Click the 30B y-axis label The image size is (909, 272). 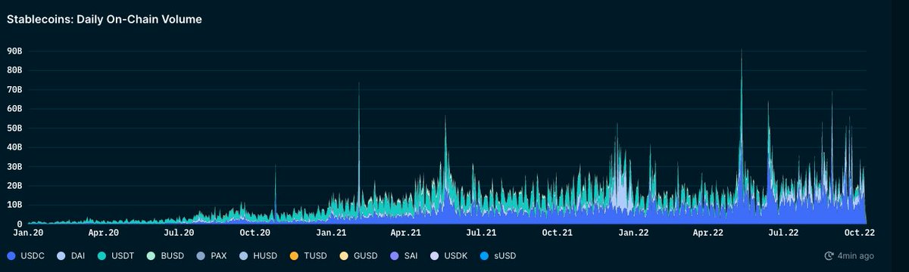[14, 166]
